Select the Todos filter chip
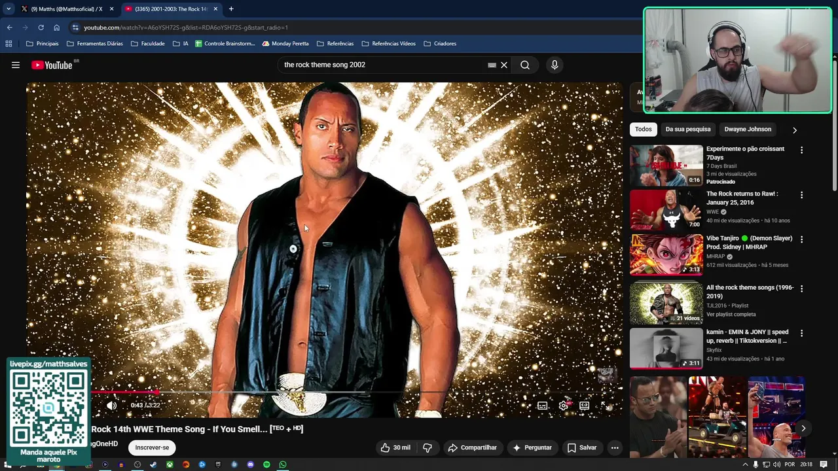838x471 pixels. click(x=644, y=129)
